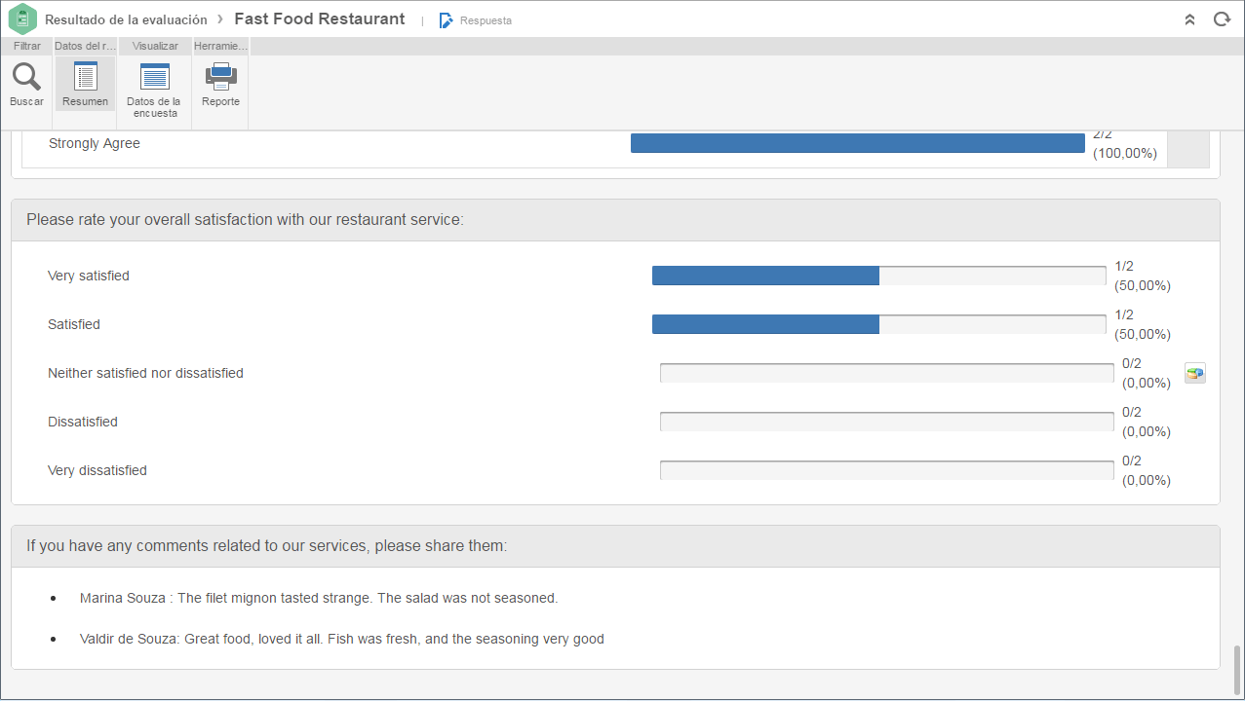Click Resultado de la evaluación breadcrumb
This screenshot has width=1245, height=701.
click(x=126, y=19)
